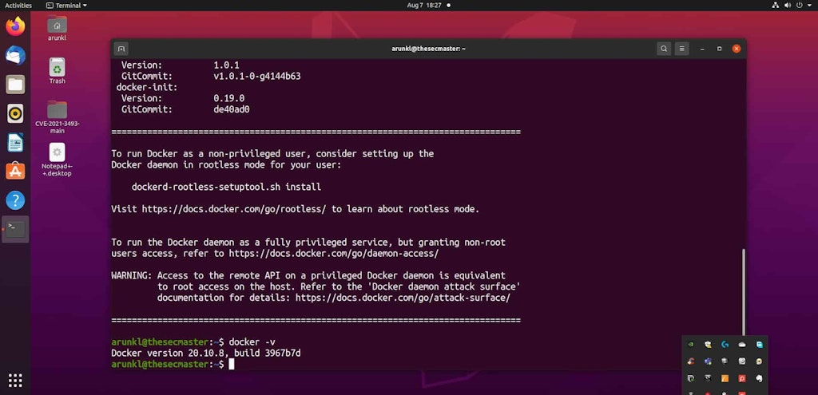
Task: Open Ubuntu Software from the dock
Action: point(15,171)
